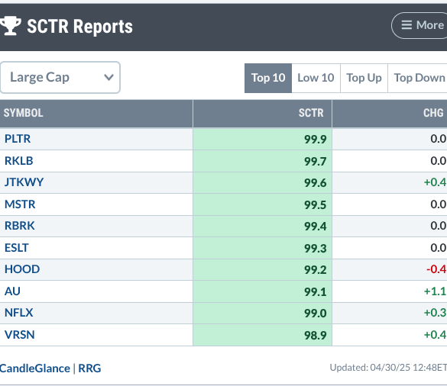Viewport: 447px width, 386px height.
Task: Open the MSTR symbol link
Action: (20, 204)
